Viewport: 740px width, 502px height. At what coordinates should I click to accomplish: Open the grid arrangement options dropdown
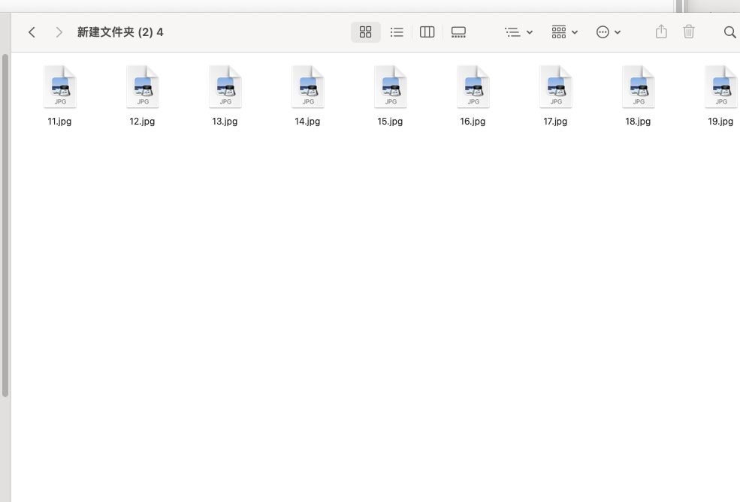coord(564,32)
